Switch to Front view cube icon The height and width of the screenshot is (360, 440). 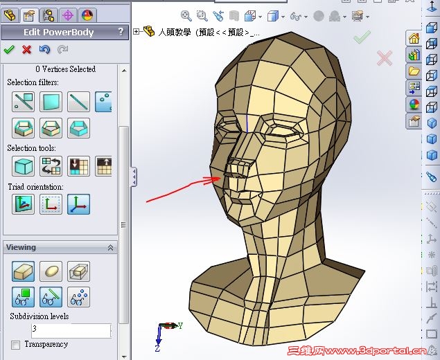click(432, 28)
